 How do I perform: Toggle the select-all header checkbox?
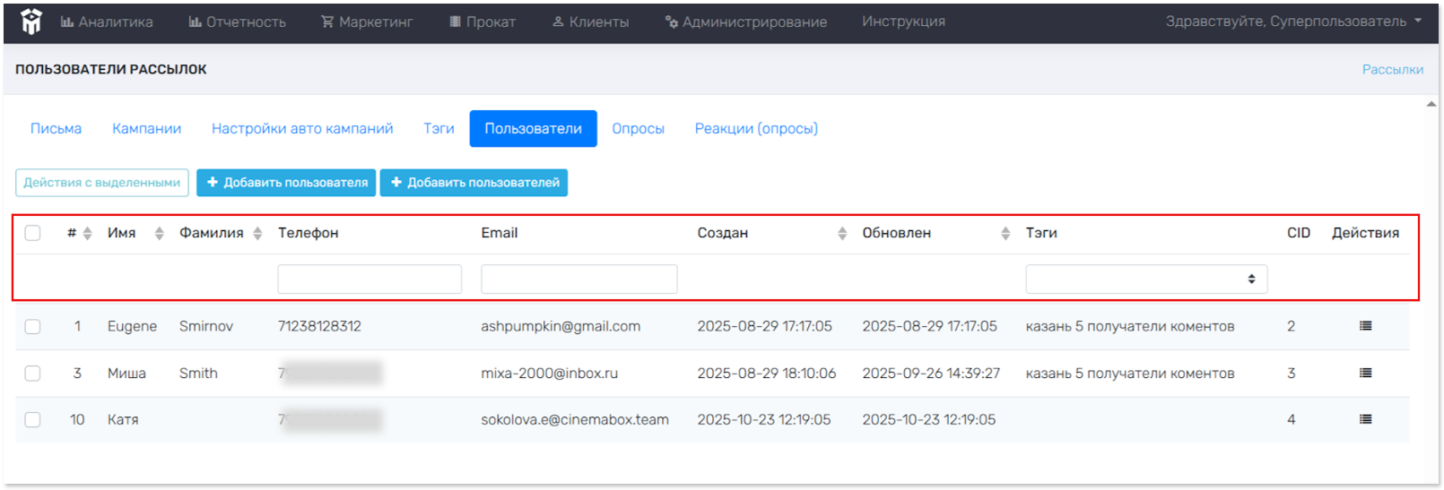33,233
